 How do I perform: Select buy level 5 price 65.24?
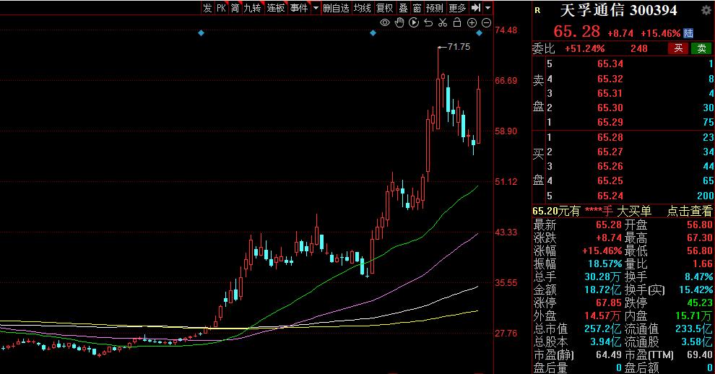pos(610,196)
